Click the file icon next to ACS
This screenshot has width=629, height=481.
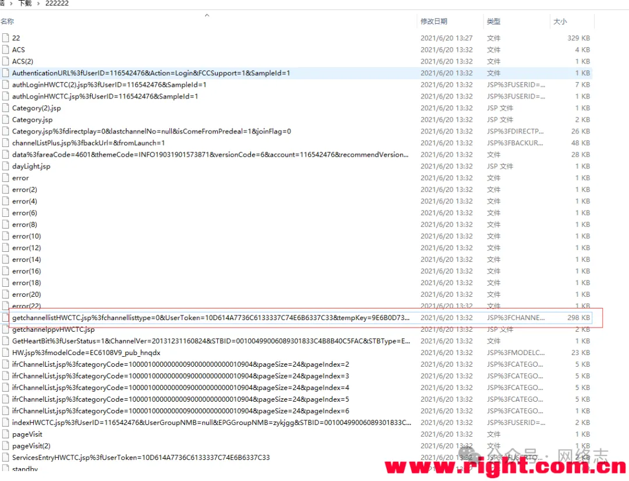click(x=6, y=50)
